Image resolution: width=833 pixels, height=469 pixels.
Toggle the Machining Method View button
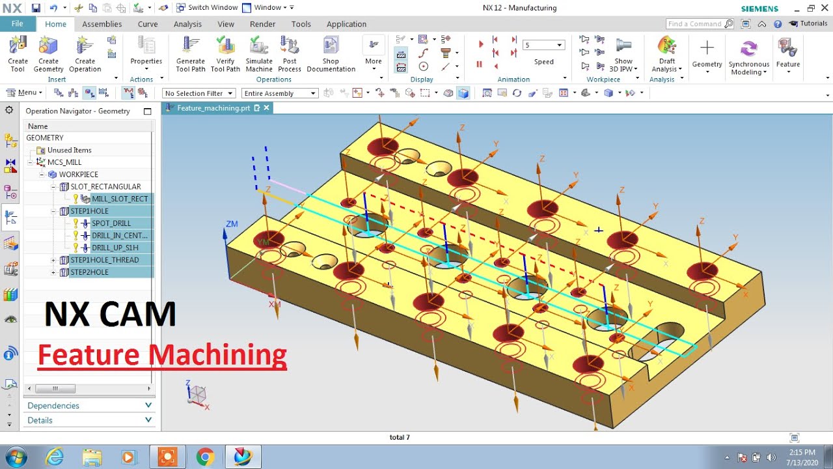point(104,93)
